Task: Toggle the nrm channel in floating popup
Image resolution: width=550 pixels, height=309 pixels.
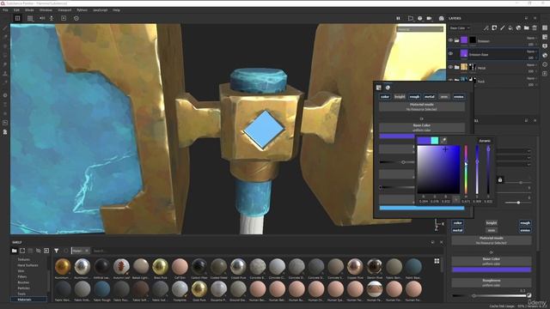Action: (x=443, y=97)
